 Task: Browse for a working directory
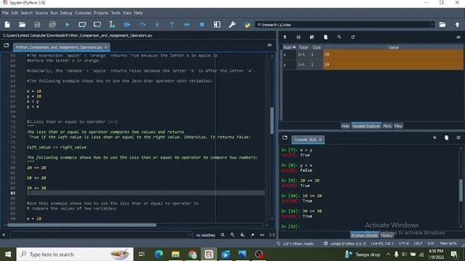coord(442,25)
